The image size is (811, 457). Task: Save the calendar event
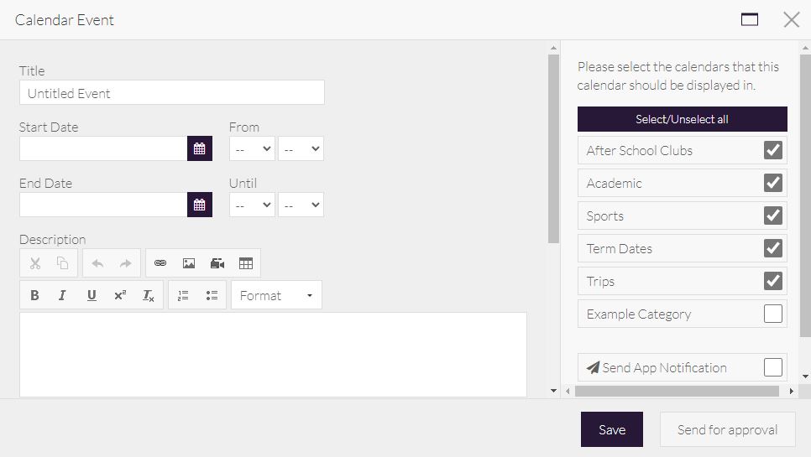point(611,429)
